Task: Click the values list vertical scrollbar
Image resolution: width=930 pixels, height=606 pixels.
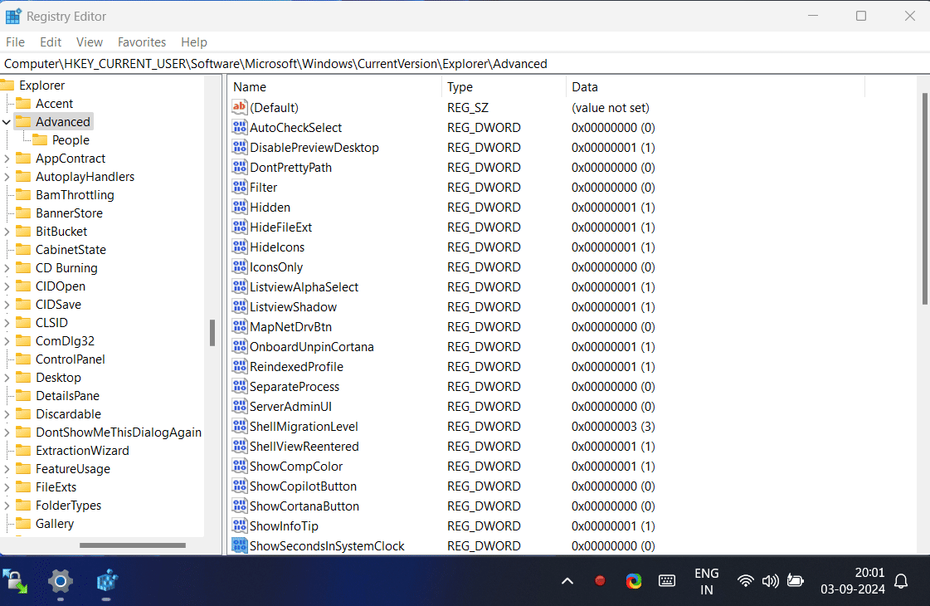Action: (925, 199)
